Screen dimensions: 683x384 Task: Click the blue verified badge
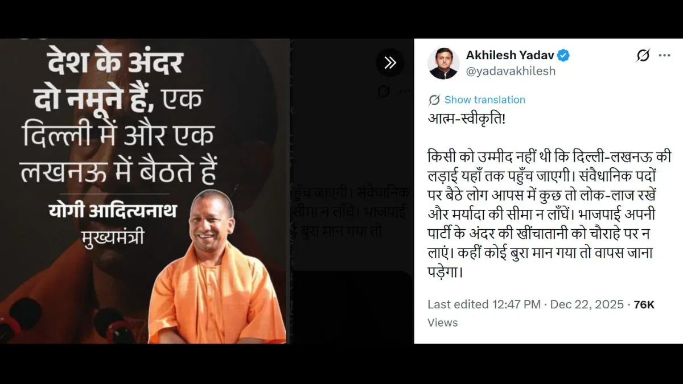[563, 55]
